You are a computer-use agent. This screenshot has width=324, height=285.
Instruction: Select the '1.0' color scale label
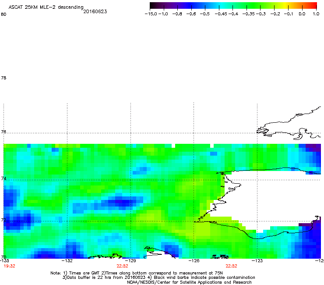[316, 14]
